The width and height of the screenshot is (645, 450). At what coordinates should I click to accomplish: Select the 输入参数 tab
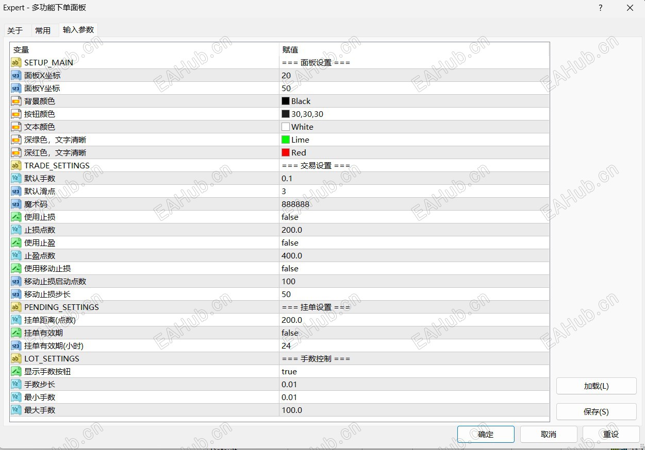pos(78,30)
